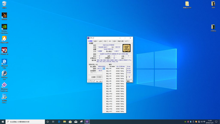Switch to the fourth CPU-Z tab (内存)
This screenshot has height=124, width=220.
pyautogui.click(x=105, y=41)
